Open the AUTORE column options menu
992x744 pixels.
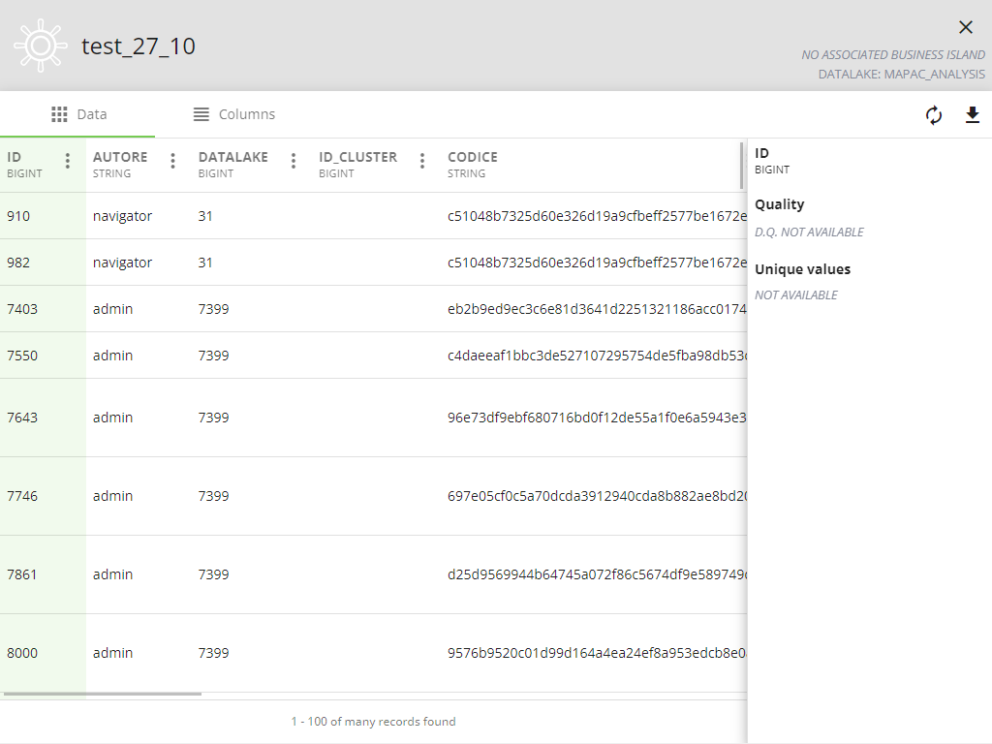tap(172, 161)
